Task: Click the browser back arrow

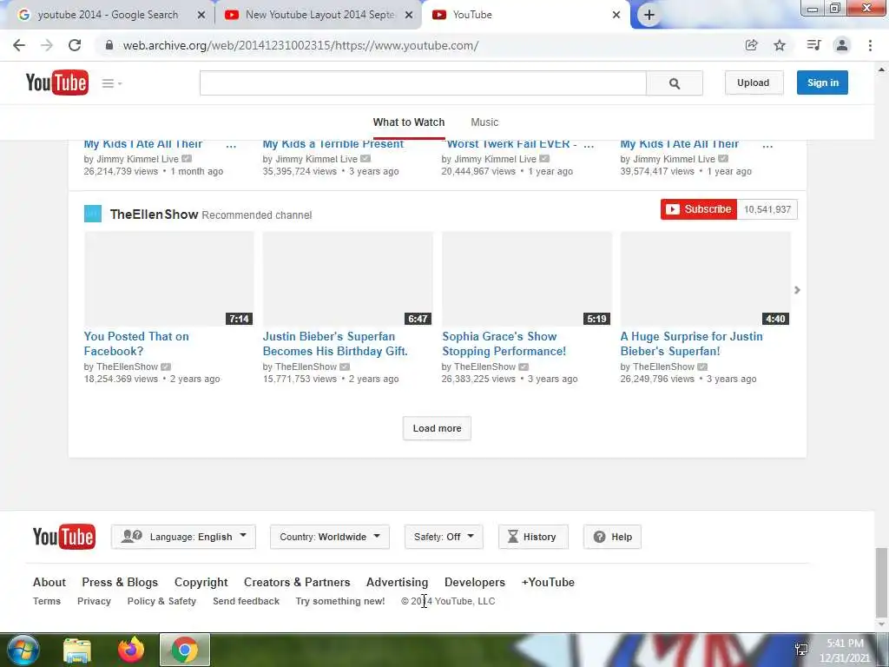Action: [x=19, y=45]
